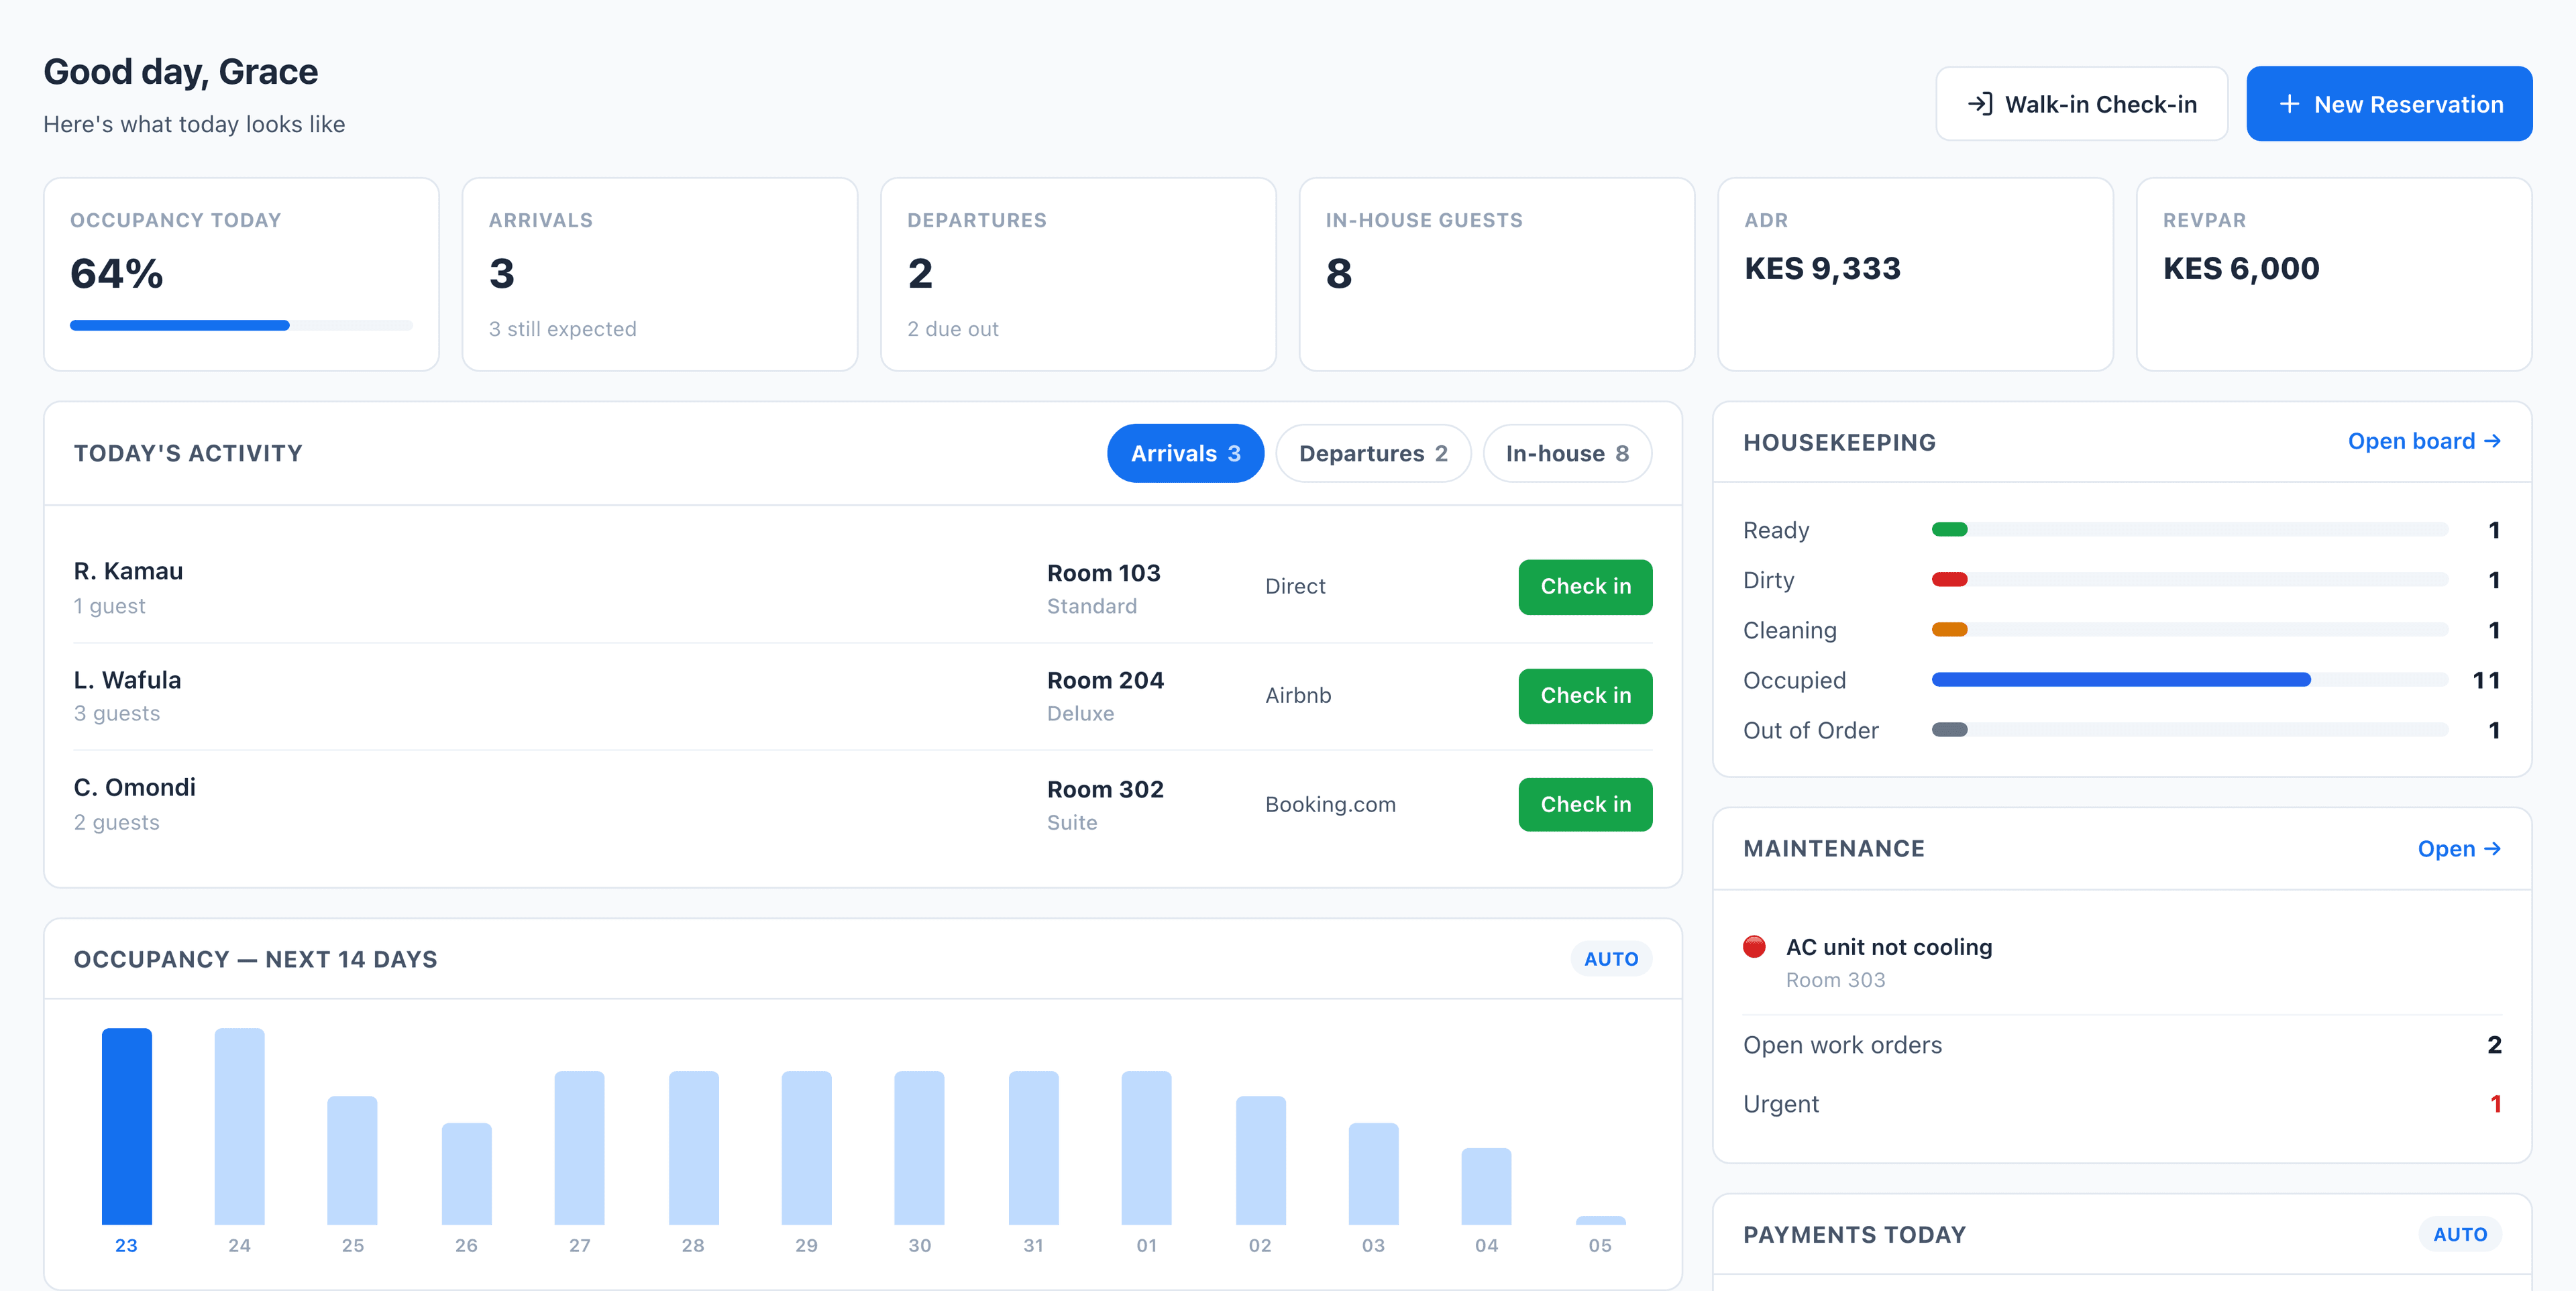Click the red urgent dot for AC unit

point(1754,946)
